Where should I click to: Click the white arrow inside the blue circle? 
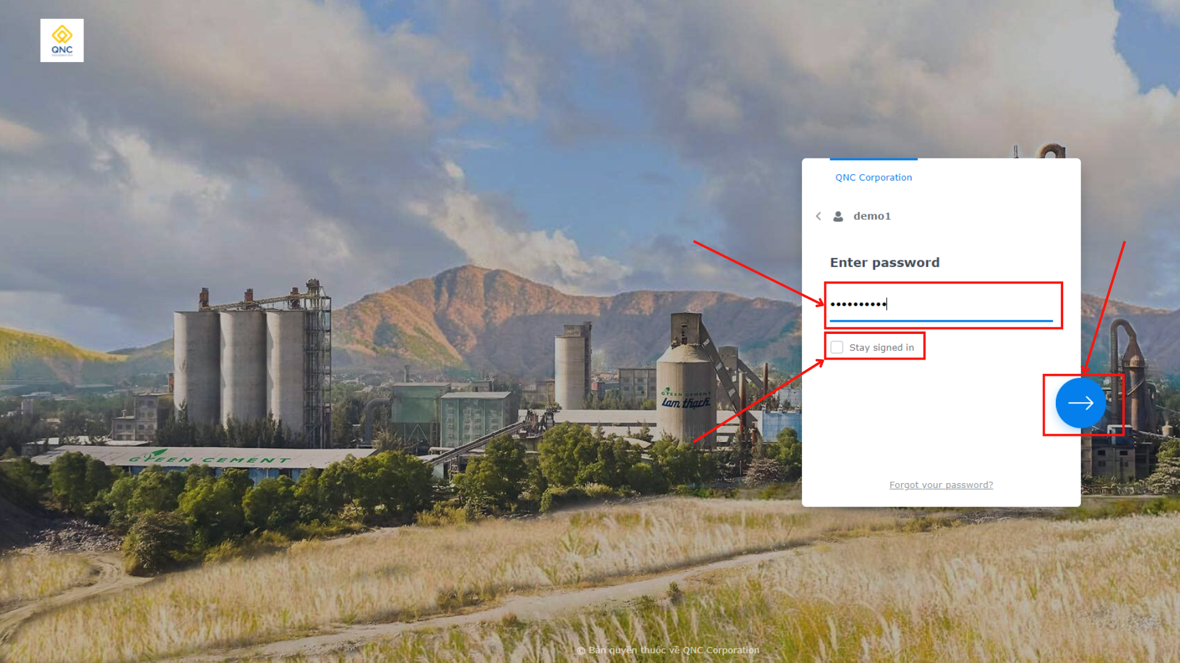(1080, 403)
